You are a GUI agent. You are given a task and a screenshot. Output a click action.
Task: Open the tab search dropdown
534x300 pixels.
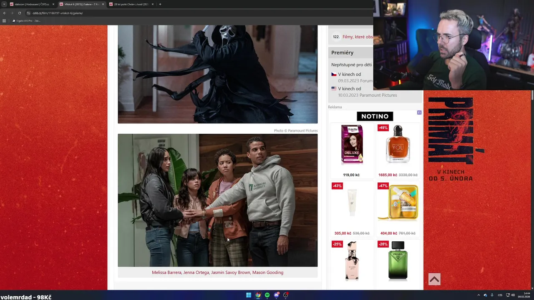[x=4, y=4]
